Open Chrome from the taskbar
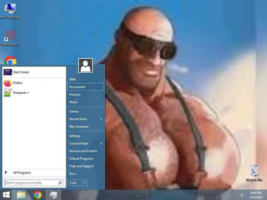Viewport: 267px width, 200px height. pyautogui.click(x=37, y=195)
